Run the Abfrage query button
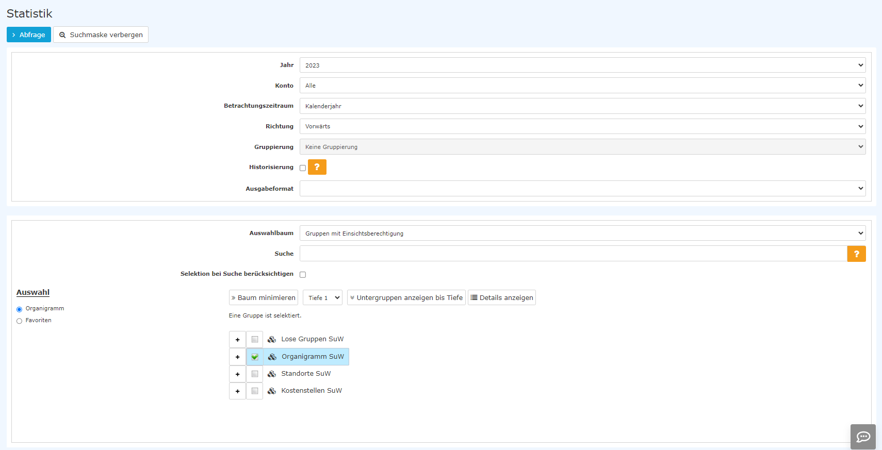The width and height of the screenshot is (882, 450). [x=29, y=35]
